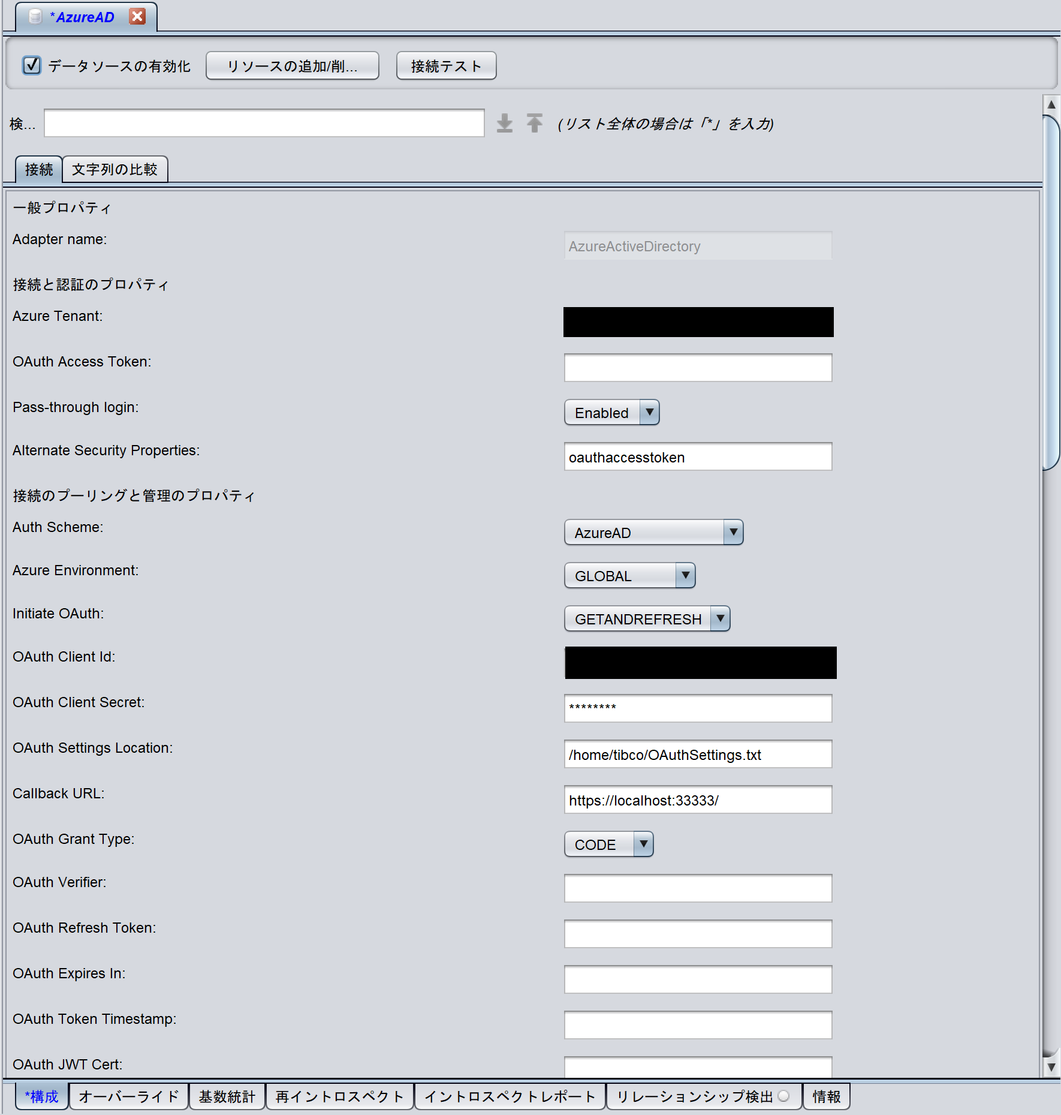Click the OAuth Settings Location field
Screen dimensions: 1061x1115
coord(698,754)
